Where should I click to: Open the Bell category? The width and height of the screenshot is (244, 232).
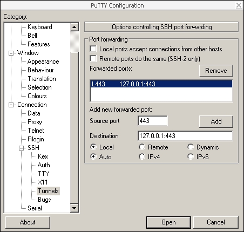32,36
